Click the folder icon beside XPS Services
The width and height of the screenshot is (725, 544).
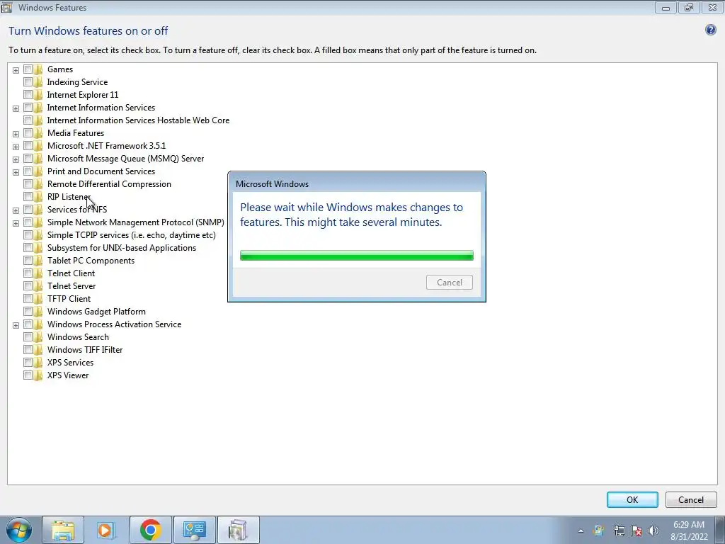coord(38,363)
